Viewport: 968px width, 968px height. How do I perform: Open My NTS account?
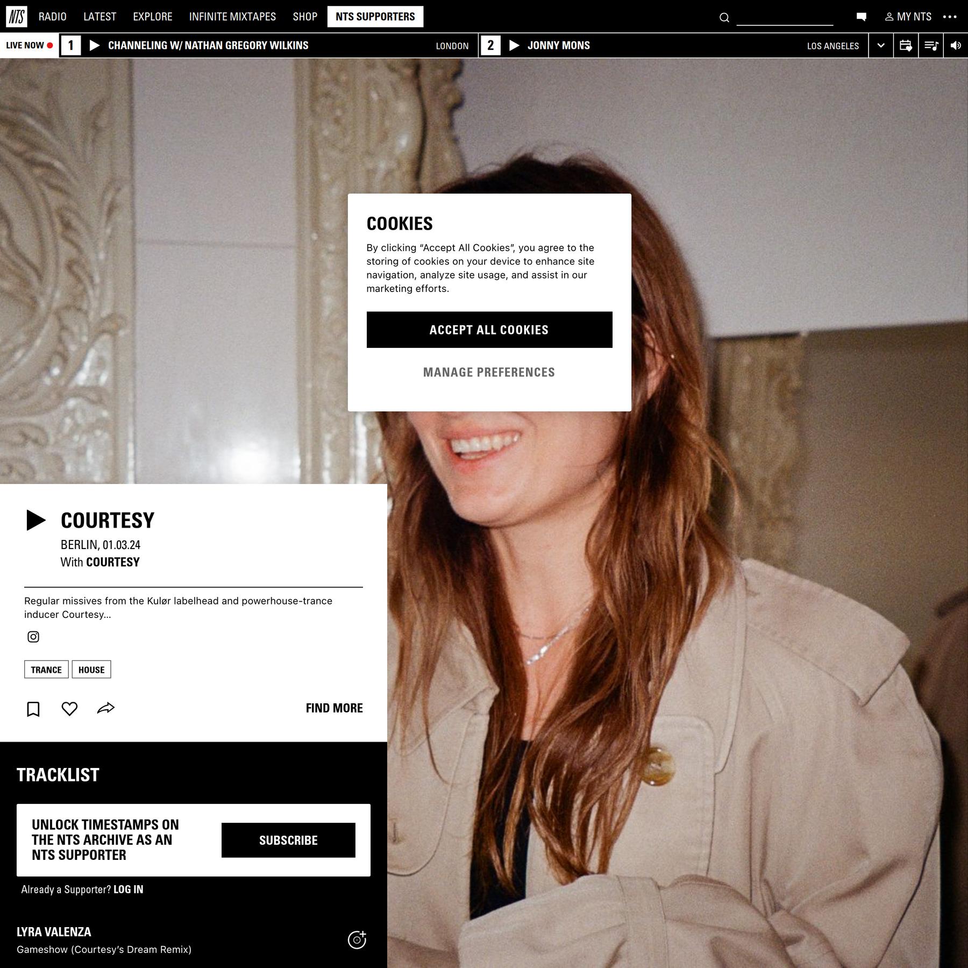coord(908,17)
